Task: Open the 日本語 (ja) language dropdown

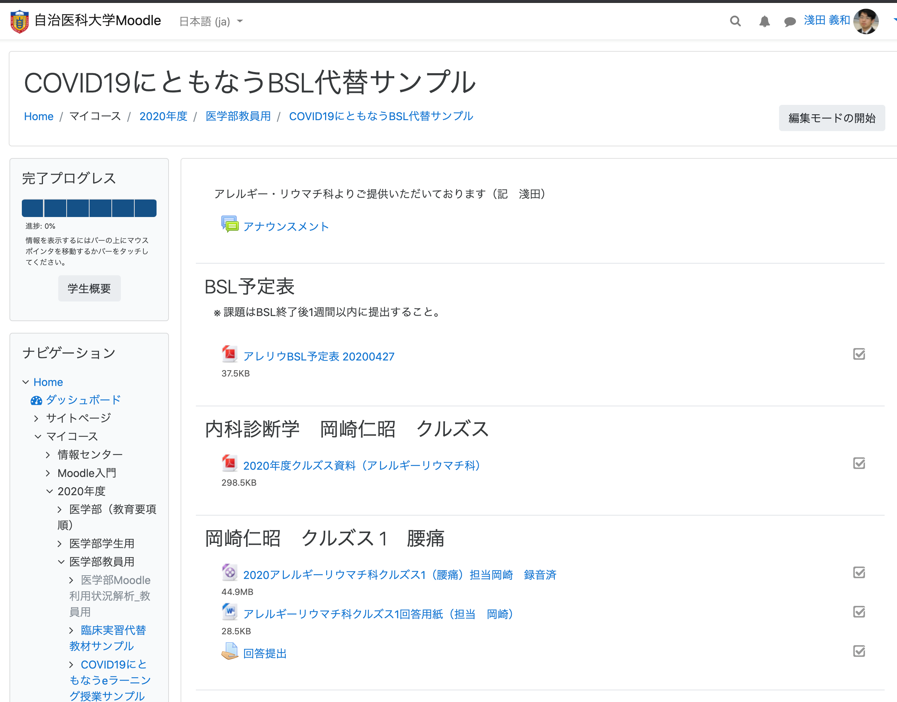Action: point(211,21)
